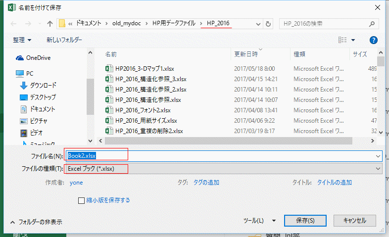Select file HP_2016_構造化参照_3.xlsx
This screenshot has height=237, width=389.
(x=151, y=79)
